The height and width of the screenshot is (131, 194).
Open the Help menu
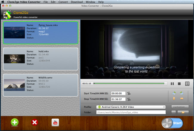101,2
